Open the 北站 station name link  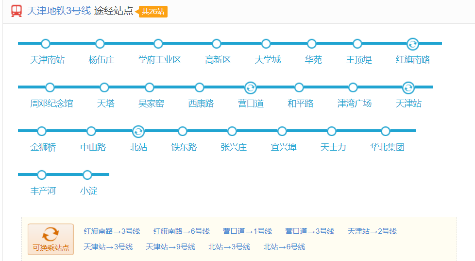(138, 147)
